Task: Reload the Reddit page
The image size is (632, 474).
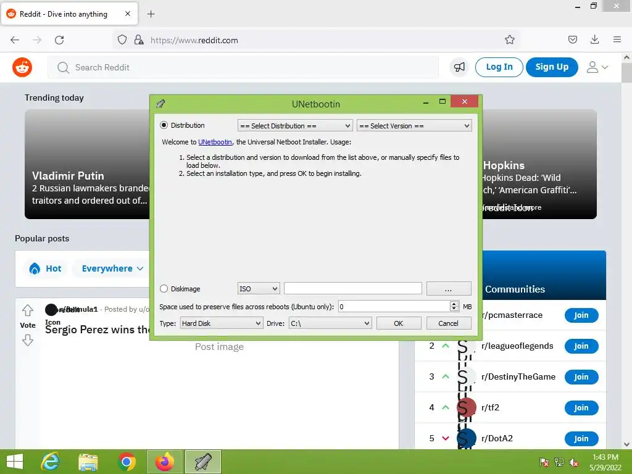Action: (59, 40)
